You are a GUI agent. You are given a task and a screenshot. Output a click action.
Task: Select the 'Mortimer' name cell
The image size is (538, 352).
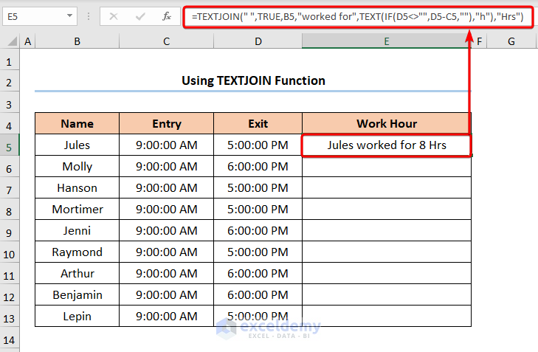coord(77,210)
